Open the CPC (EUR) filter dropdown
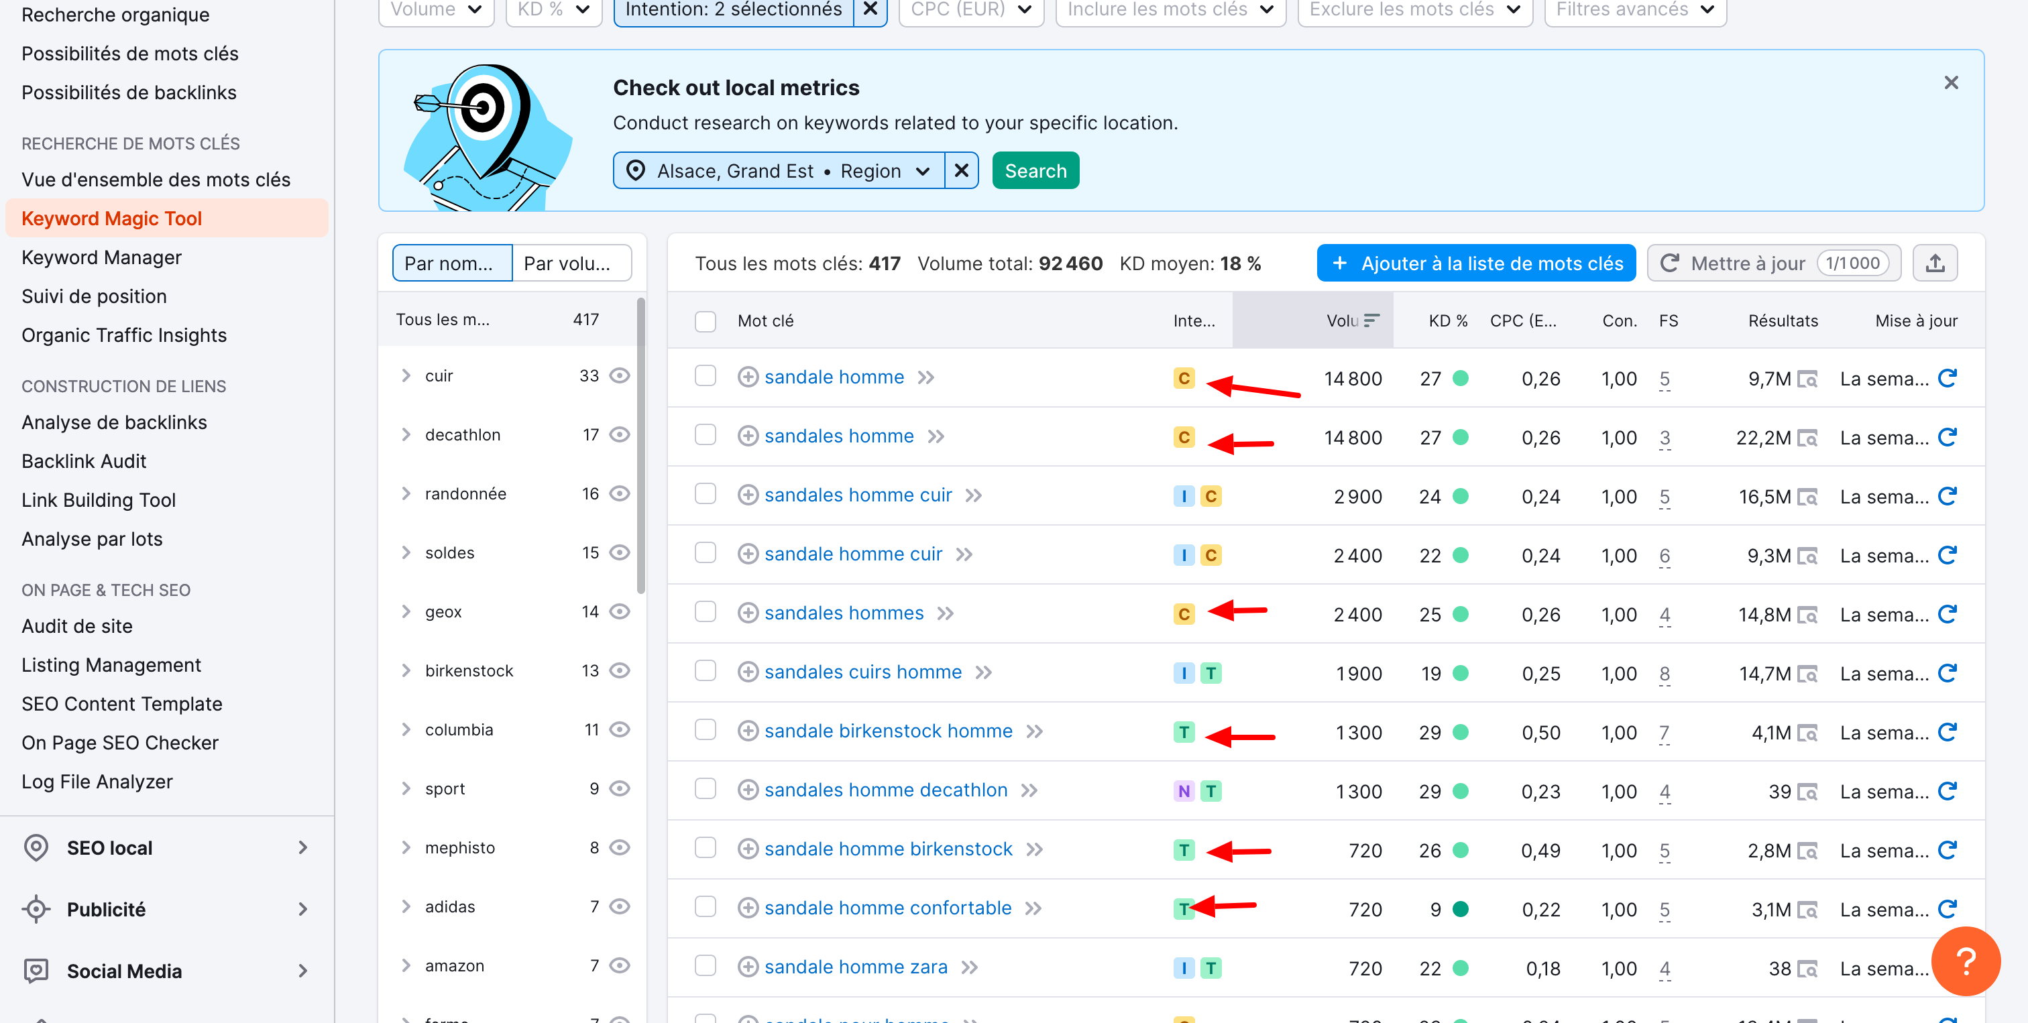The width and height of the screenshot is (2028, 1023). pyautogui.click(x=970, y=9)
